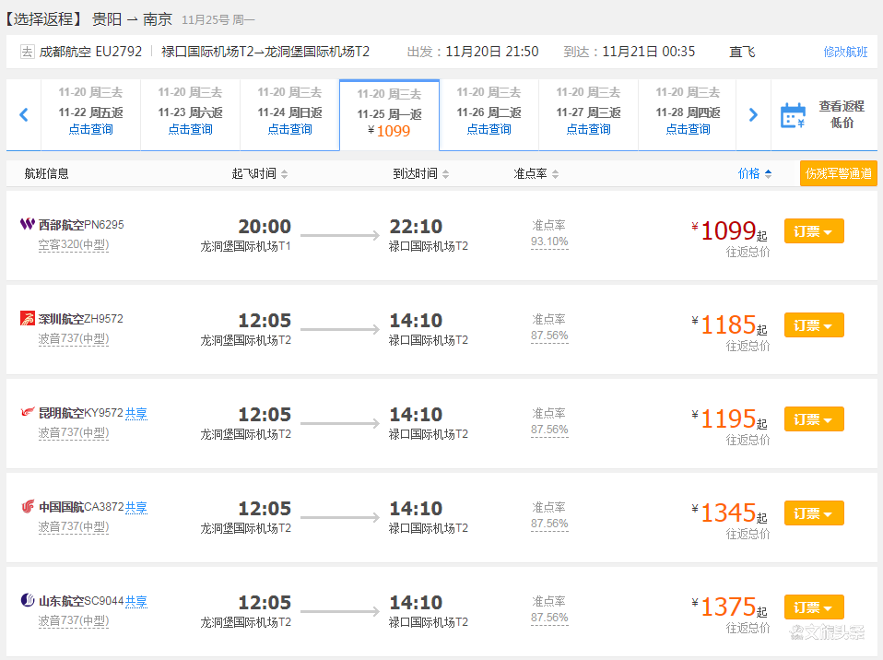Click the 87.56% on-time rate for SC9044
Viewport: 883px width, 660px height.
549,618
